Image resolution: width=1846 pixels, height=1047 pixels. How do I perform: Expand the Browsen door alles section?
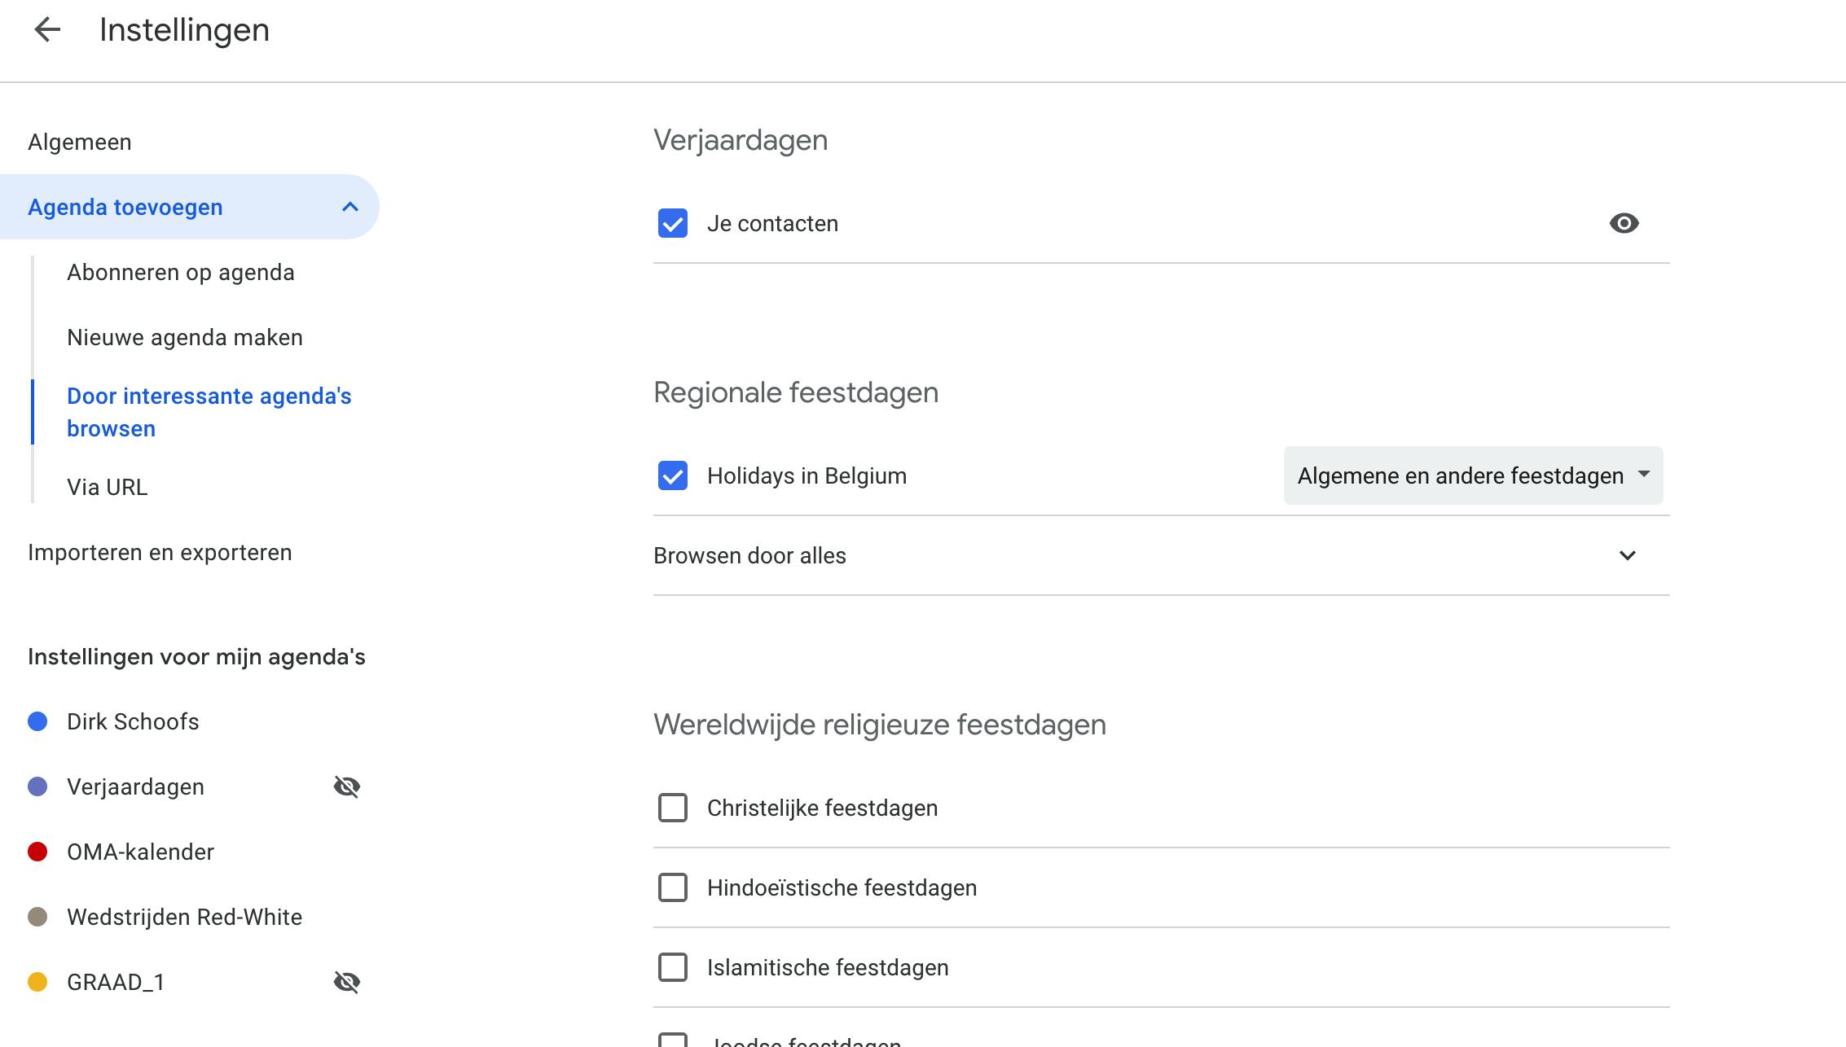1627,555
